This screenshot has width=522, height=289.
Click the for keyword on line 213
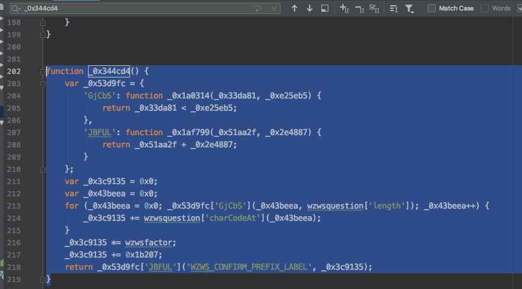click(x=72, y=206)
